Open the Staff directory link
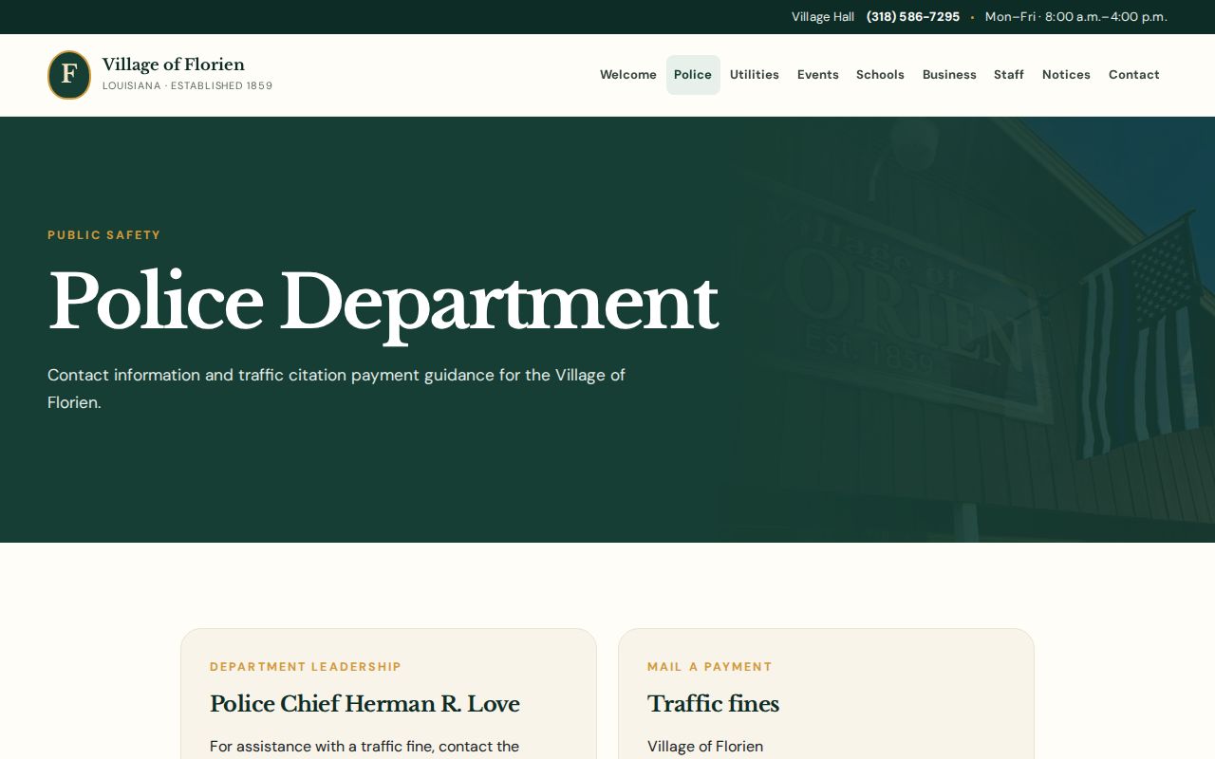This screenshot has height=759, width=1215. (1009, 75)
